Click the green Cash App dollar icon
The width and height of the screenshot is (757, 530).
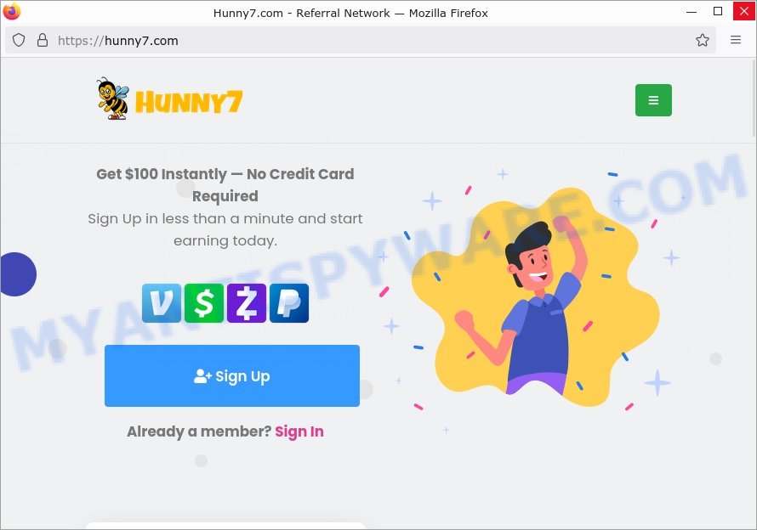click(204, 303)
